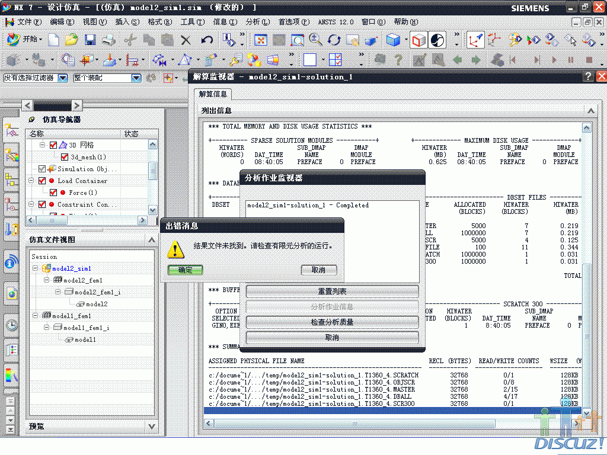The image size is (607, 455).
Task: Click the Constraint type icon
Action: click(x=132, y=60)
